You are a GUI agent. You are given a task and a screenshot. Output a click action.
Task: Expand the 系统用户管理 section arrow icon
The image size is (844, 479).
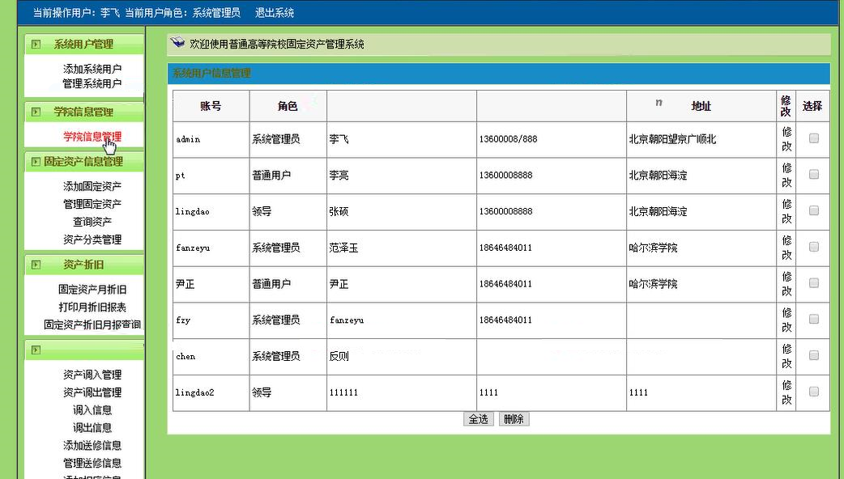36,44
